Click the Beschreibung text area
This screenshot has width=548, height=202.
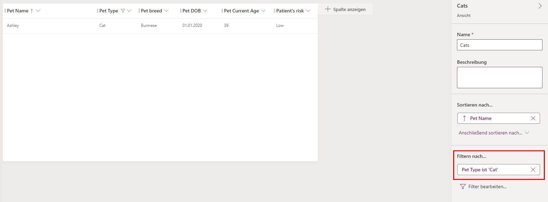click(500, 78)
